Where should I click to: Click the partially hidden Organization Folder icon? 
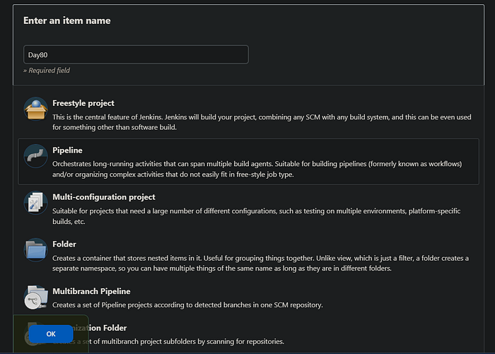(27, 336)
